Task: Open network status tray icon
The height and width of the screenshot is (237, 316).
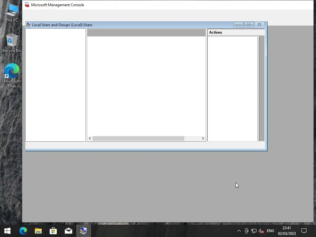Action: [x=254, y=231]
